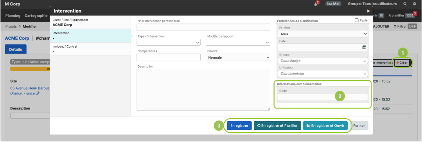422x142 pixels.
Task: Select the Incident / Contrat section
Action: point(90,49)
